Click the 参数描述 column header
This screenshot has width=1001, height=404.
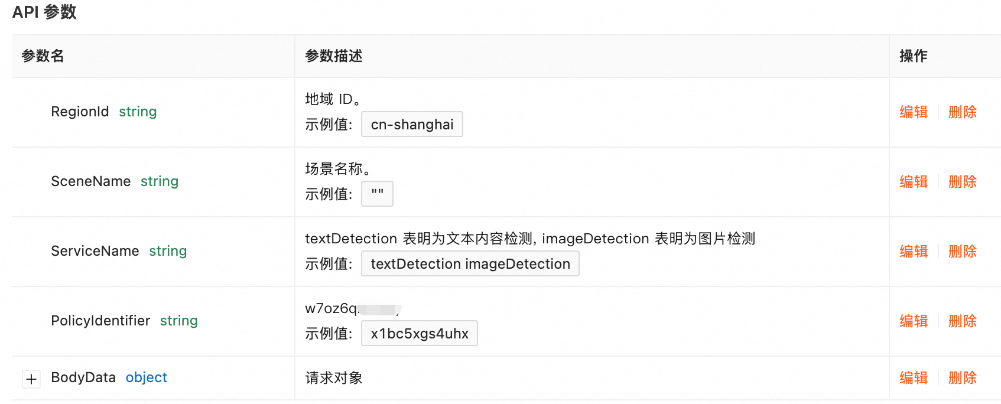pyautogui.click(x=334, y=56)
